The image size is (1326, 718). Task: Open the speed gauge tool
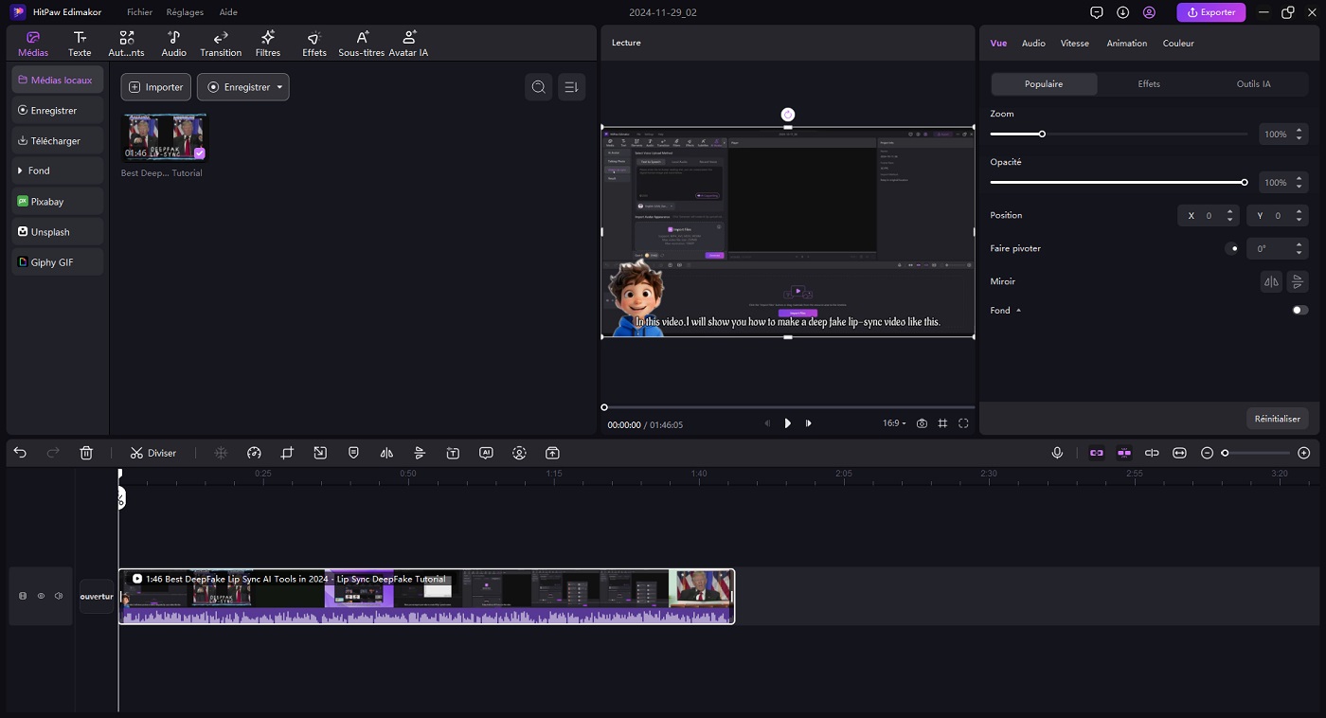tap(254, 453)
